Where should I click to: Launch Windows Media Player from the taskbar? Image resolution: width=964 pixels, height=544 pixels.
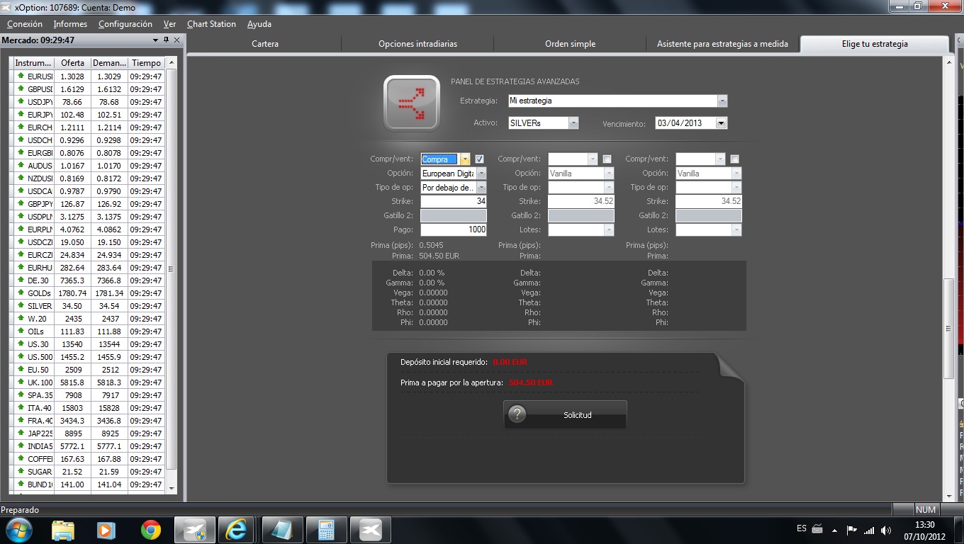106,530
